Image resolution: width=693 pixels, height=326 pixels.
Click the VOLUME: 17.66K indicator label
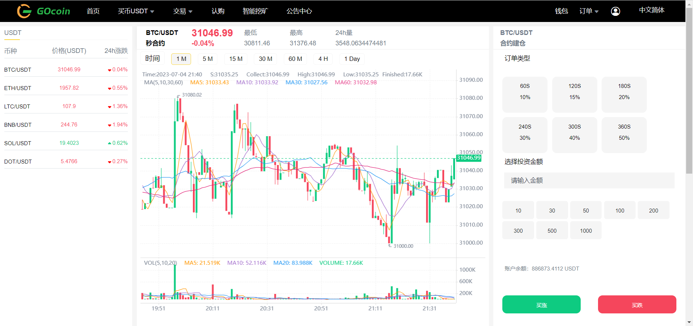click(x=341, y=263)
